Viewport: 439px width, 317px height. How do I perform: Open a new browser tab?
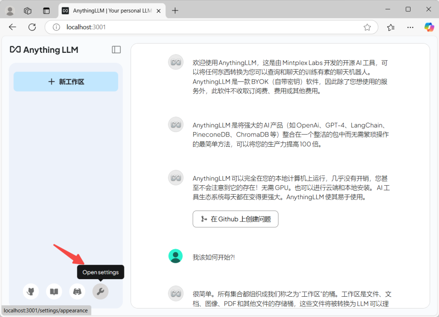pyautogui.click(x=175, y=11)
